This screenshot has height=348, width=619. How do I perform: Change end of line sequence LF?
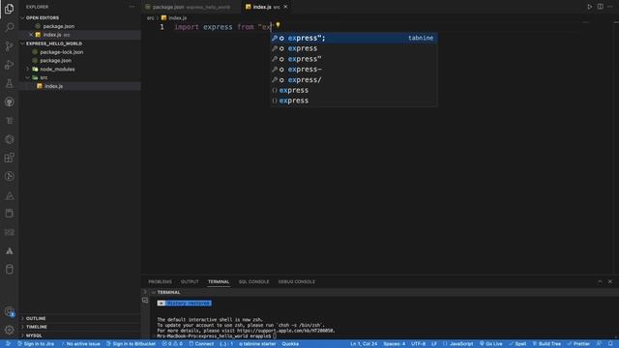tap(434, 344)
